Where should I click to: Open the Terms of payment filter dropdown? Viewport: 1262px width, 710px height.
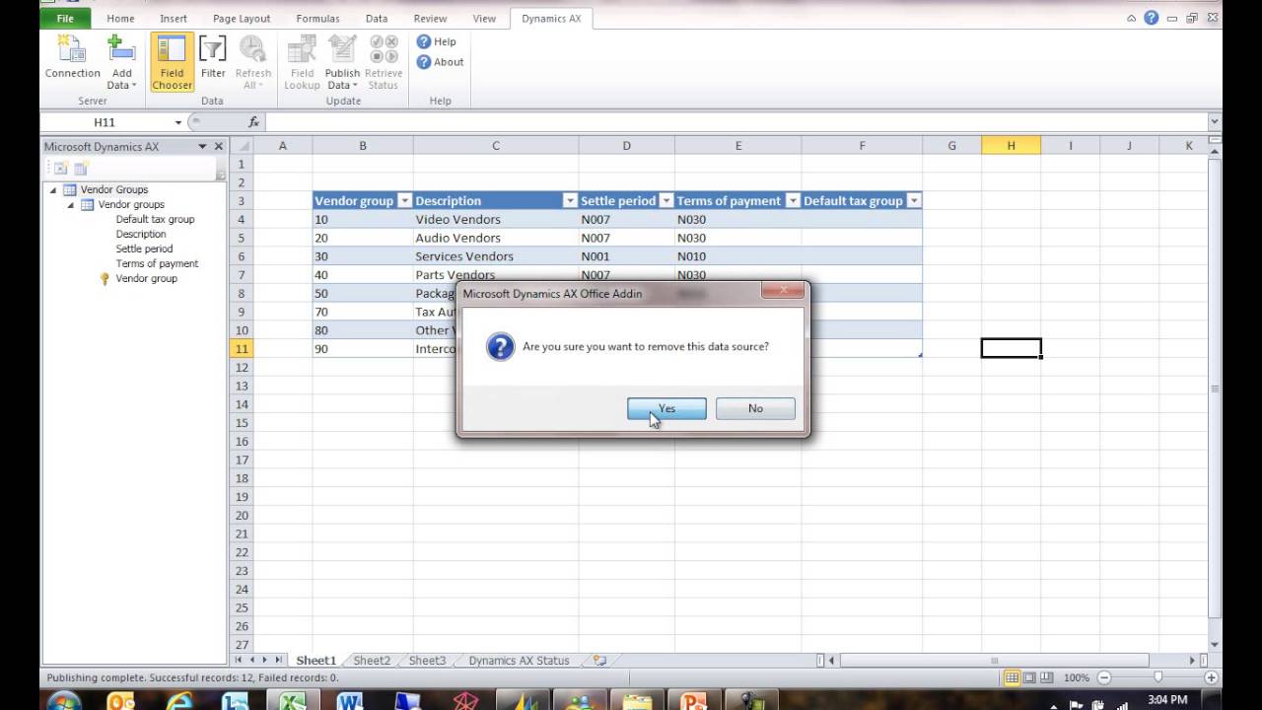pyautogui.click(x=792, y=201)
